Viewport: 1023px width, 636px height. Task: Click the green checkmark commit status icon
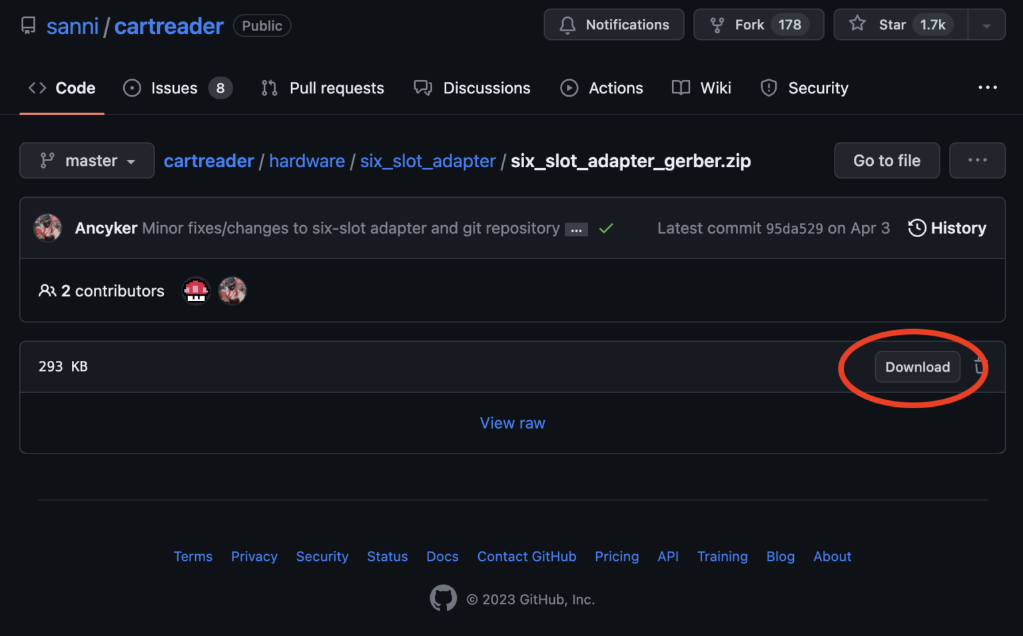click(606, 228)
